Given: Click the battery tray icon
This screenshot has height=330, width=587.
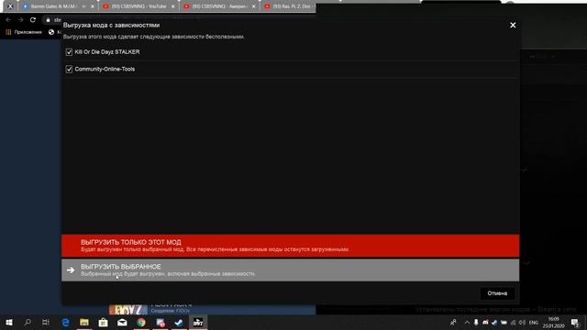Looking at the screenshot, I should click(504, 322).
